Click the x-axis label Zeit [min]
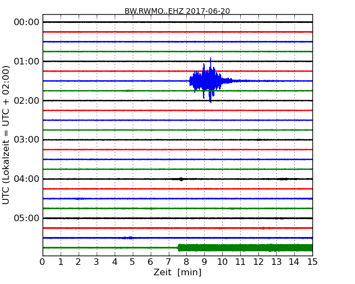This screenshot has height=284, width=355. (x=177, y=272)
